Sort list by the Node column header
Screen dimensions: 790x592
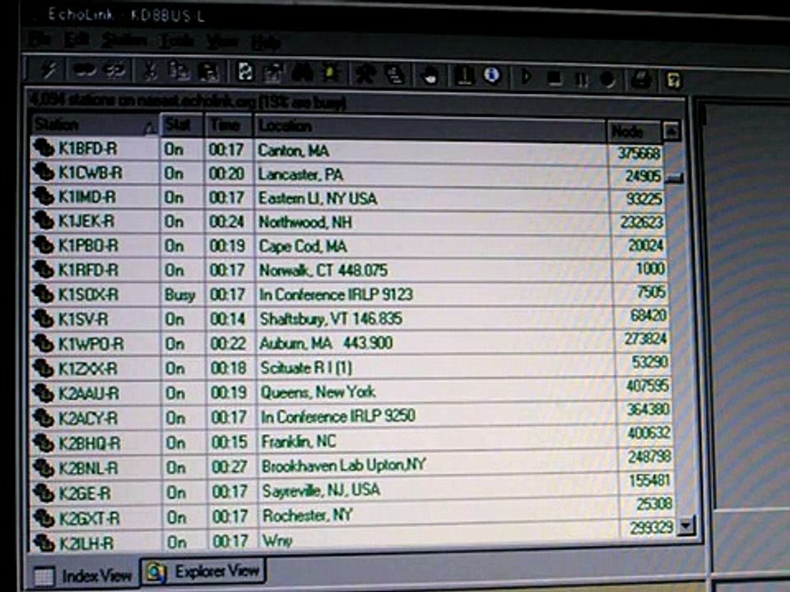tap(634, 132)
